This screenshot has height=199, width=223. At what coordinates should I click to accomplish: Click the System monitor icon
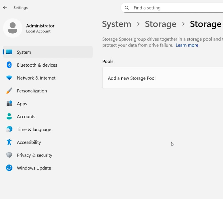click(x=9, y=52)
